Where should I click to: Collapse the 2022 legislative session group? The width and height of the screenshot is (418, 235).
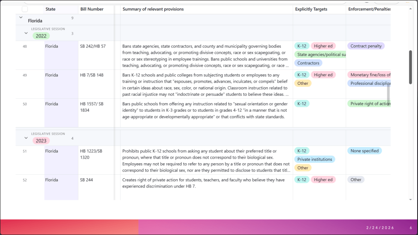26,33
